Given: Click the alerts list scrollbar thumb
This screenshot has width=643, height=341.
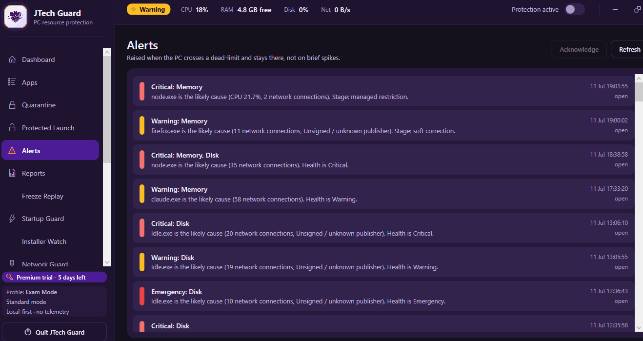Looking at the screenshot, I should [x=639, y=92].
